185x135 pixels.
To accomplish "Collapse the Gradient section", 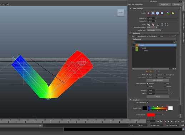I will (x=131, y=100).
